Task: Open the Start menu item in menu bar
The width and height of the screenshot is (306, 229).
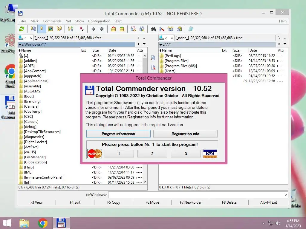Action: 118,21
